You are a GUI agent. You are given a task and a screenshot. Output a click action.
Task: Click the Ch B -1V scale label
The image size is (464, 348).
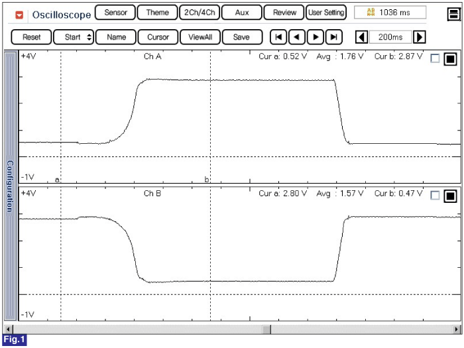click(28, 314)
